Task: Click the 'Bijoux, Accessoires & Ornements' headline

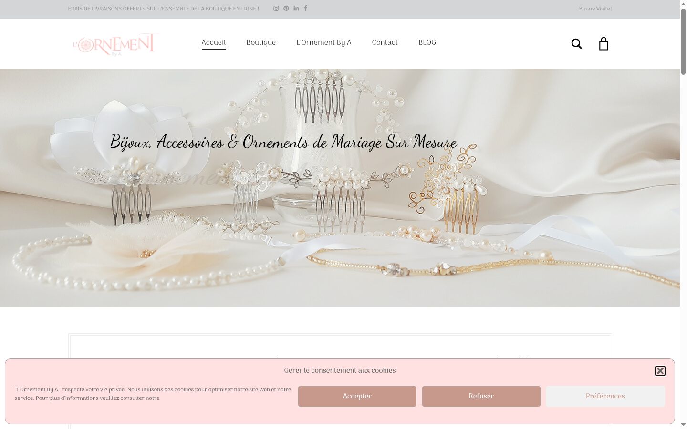Action: 283,142
